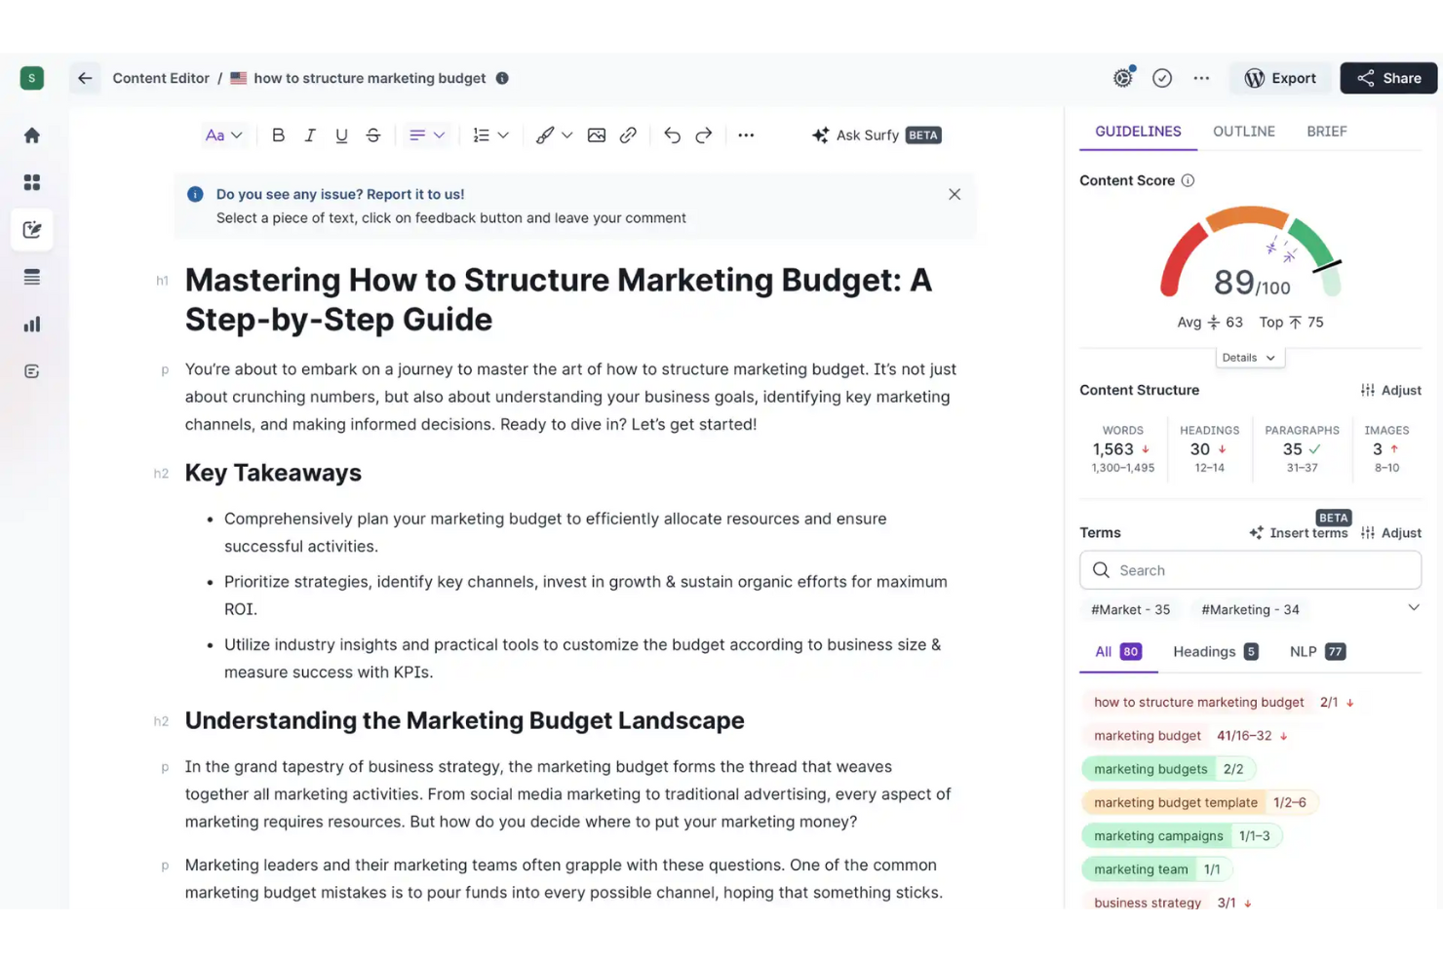Screen dimensions: 1443x962
Task: Open the gear icon with notification dot
Action: point(1122,78)
